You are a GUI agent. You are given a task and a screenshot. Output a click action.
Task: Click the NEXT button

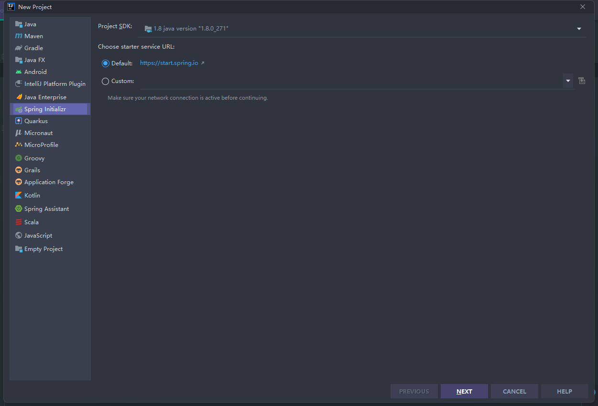(x=464, y=391)
